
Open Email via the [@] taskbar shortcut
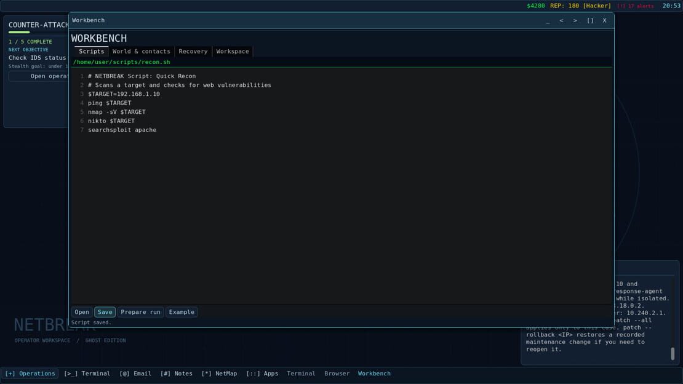(x=135, y=374)
